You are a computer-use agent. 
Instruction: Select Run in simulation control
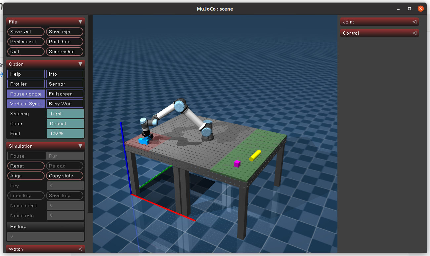coord(65,156)
